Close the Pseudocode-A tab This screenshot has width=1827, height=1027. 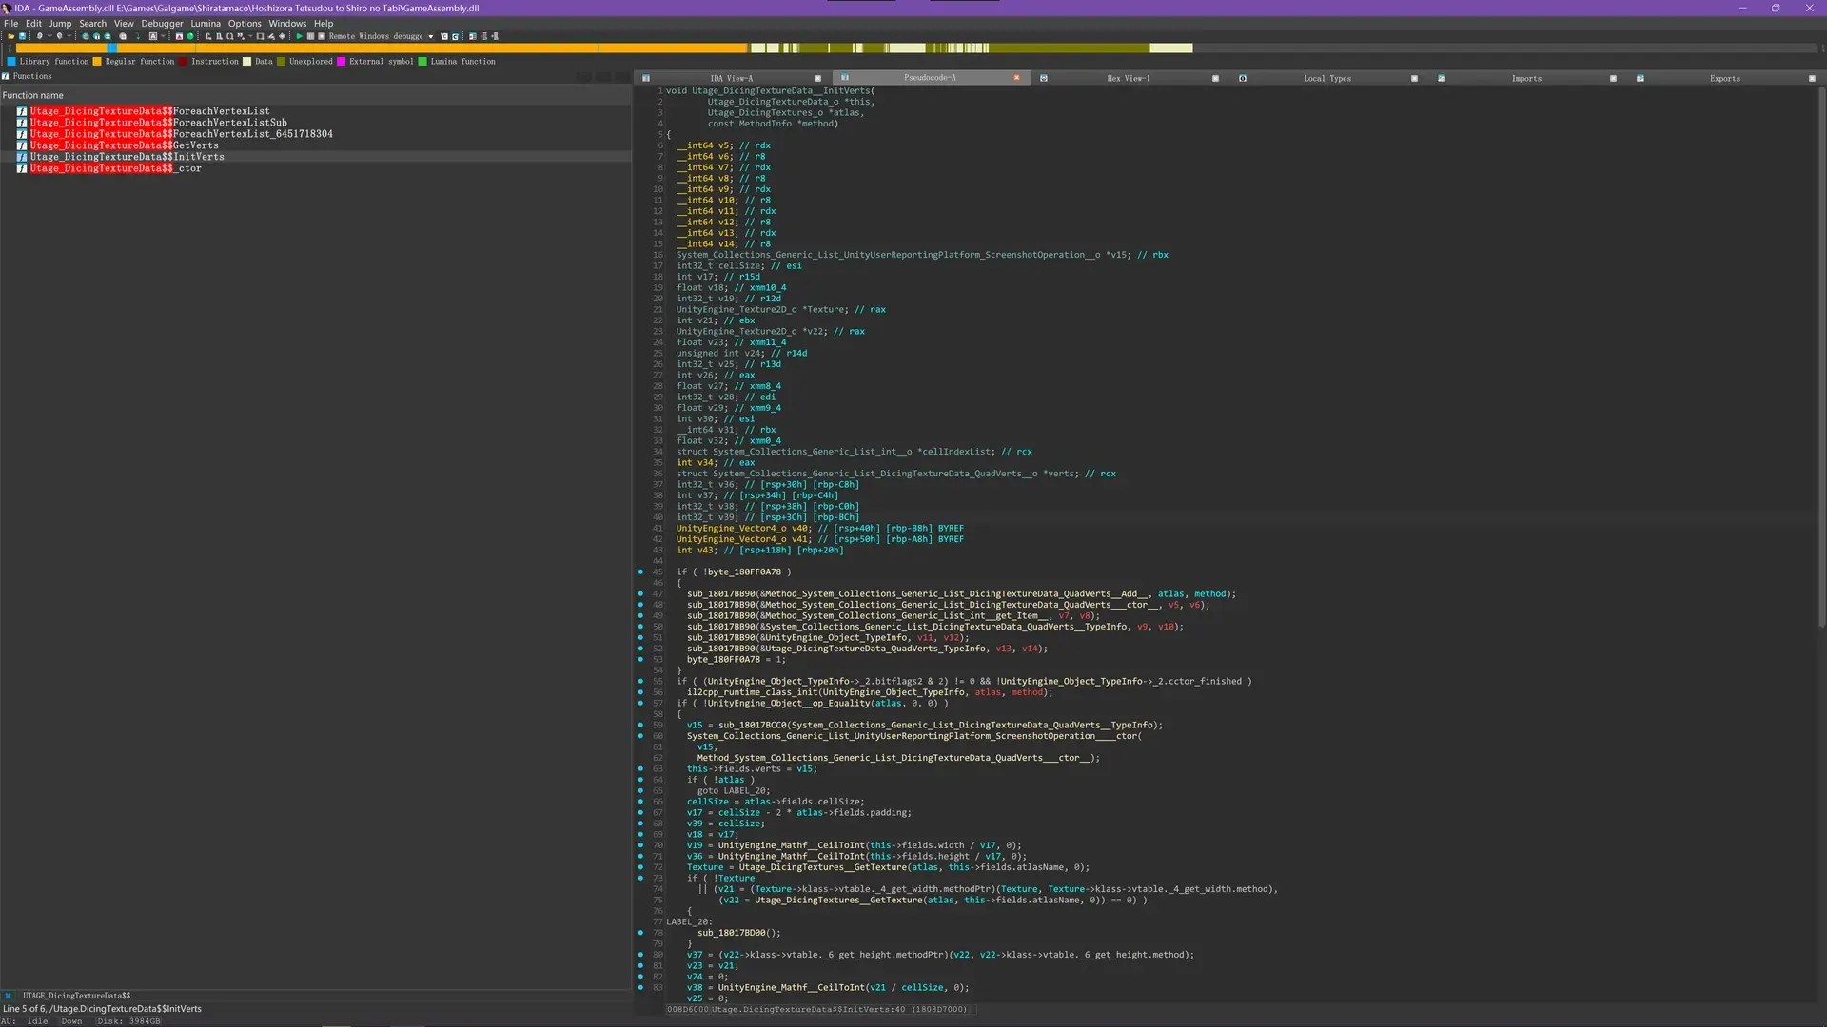pos(1016,78)
